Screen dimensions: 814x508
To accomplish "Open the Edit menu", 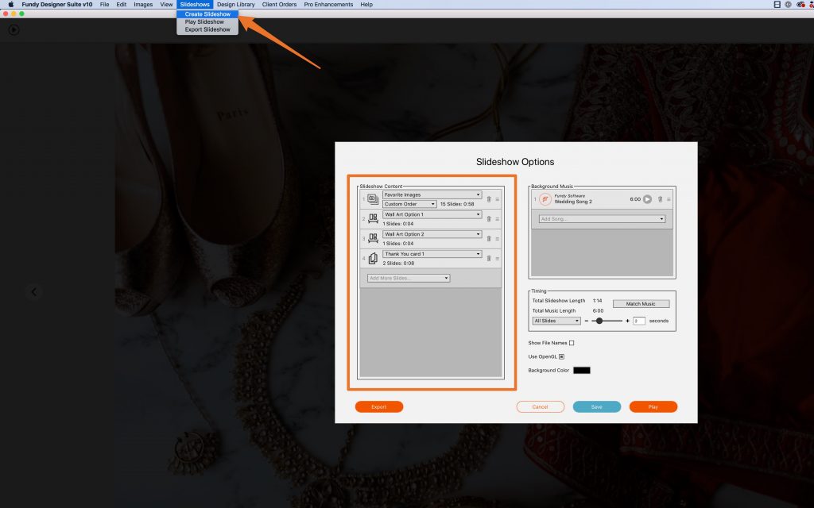I will (x=122, y=4).
